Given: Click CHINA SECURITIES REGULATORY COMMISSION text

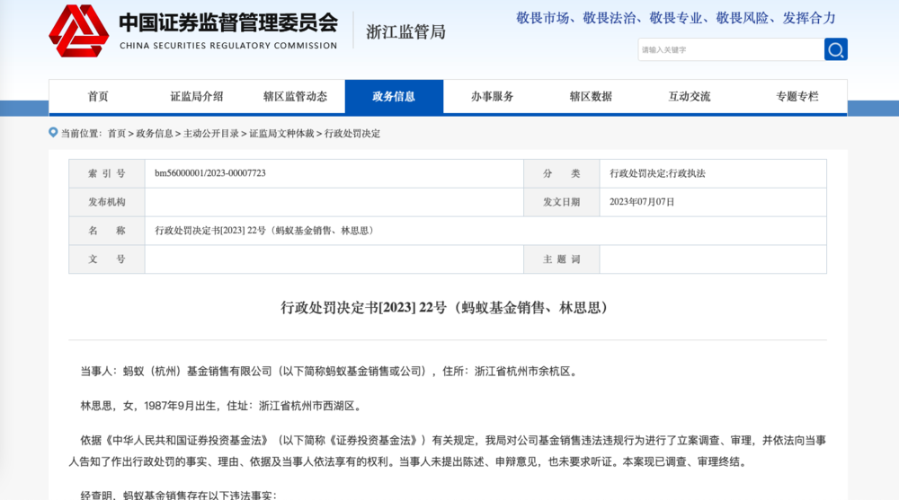Looking at the screenshot, I should click(x=228, y=46).
